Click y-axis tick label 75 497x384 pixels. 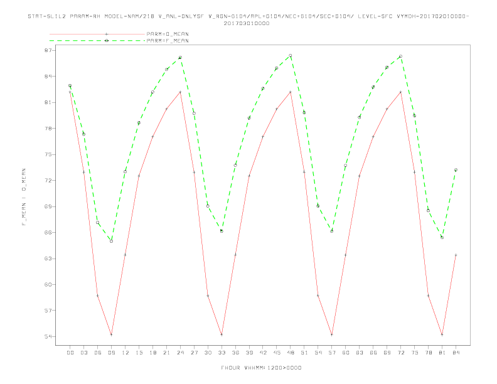click(48, 154)
